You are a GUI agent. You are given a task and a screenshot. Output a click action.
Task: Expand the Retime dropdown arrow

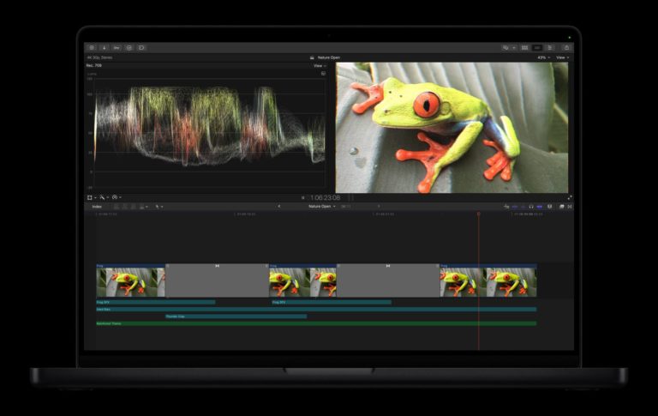(x=120, y=197)
